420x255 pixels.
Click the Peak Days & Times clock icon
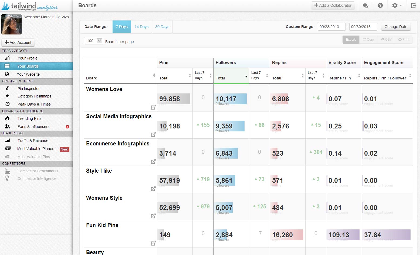tap(7, 104)
